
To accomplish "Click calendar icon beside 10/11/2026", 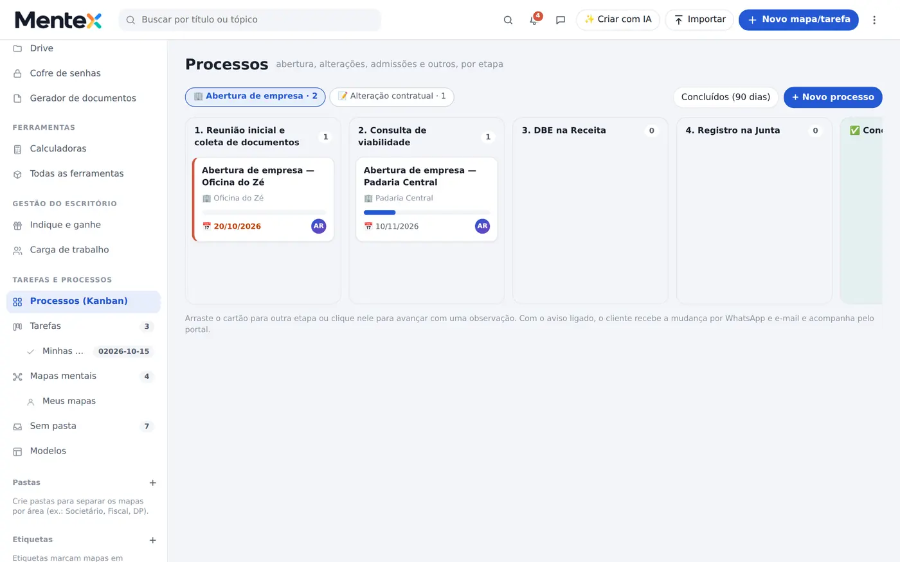I will pos(368,226).
